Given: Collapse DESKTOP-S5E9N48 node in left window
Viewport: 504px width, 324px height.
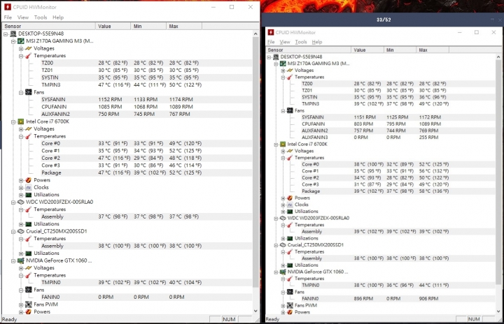Looking at the screenshot, I should click(x=6, y=34).
